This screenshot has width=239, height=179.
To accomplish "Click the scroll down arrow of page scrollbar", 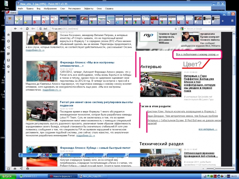I will 234,165.
